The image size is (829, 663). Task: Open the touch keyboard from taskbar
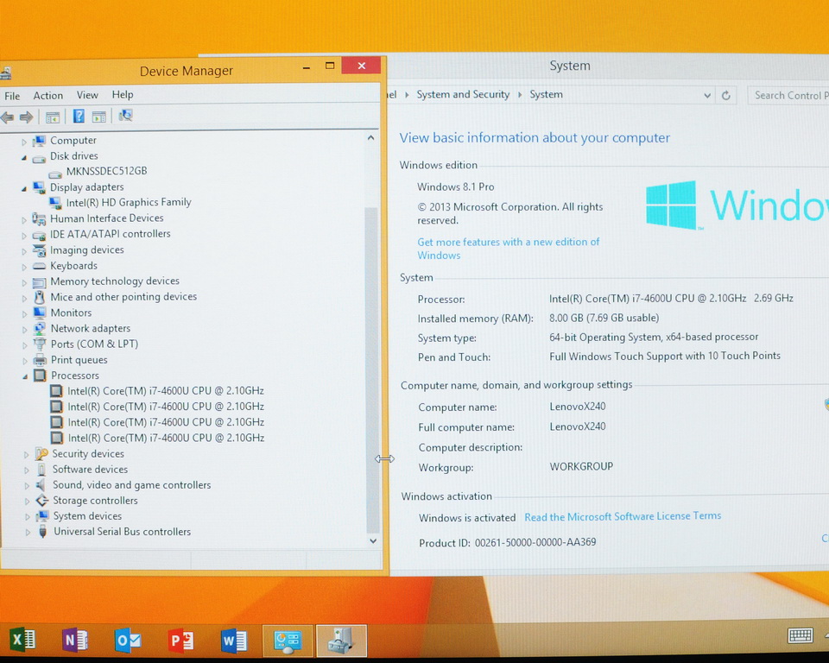click(x=800, y=635)
